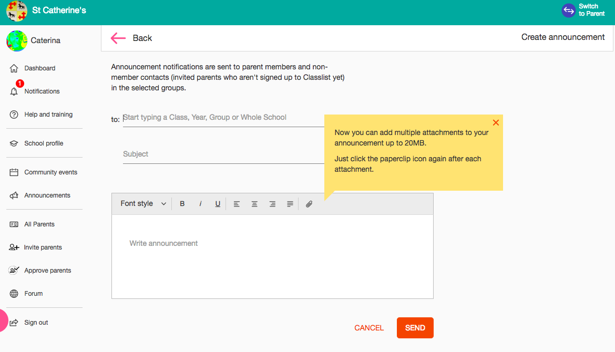This screenshot has width=615, height=352.
Task: Click the CANCEL button
Action: pos(368,328)
